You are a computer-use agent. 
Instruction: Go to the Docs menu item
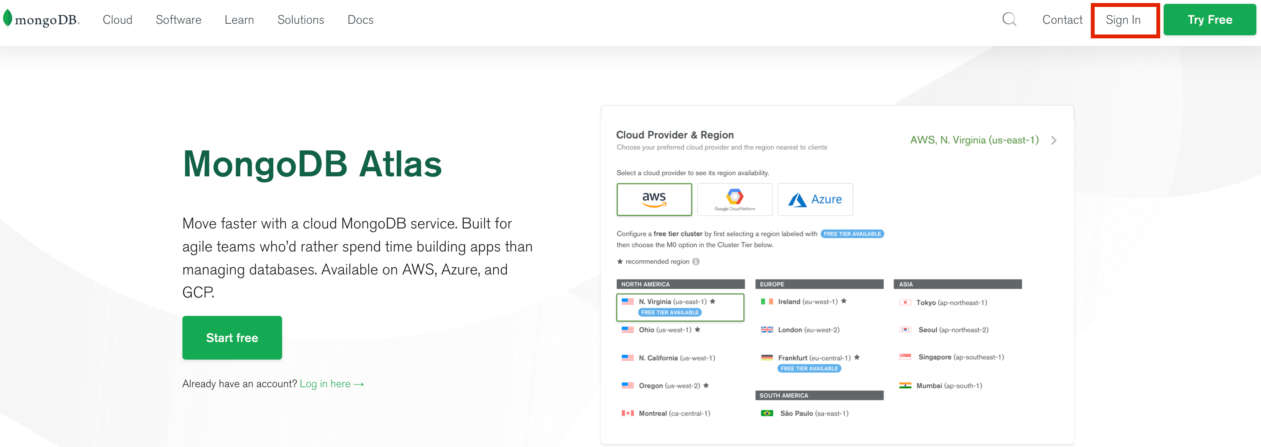pos(360,20)
